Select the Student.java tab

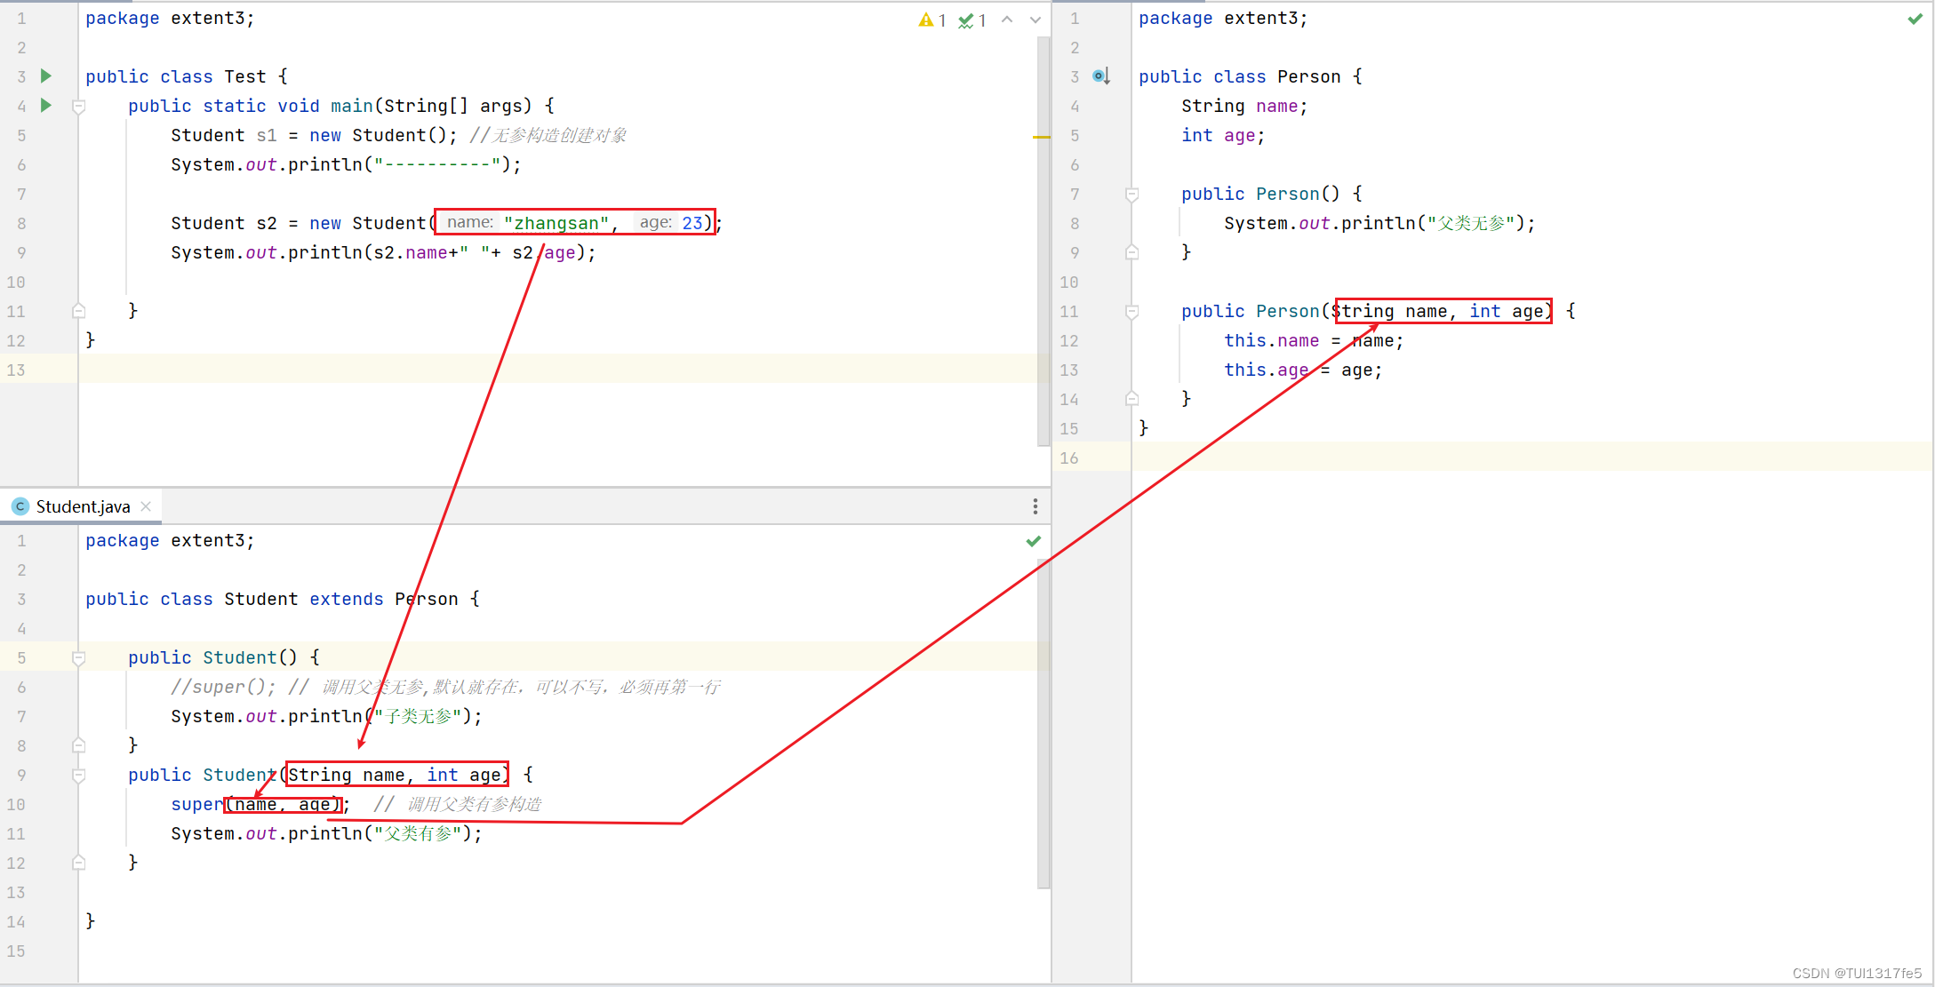pyautogui.click(x=83, y=506)
